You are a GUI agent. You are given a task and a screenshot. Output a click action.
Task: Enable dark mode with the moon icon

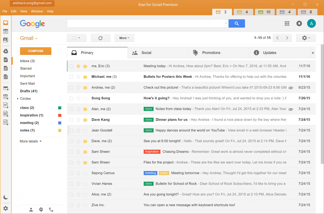click(6, 197)
